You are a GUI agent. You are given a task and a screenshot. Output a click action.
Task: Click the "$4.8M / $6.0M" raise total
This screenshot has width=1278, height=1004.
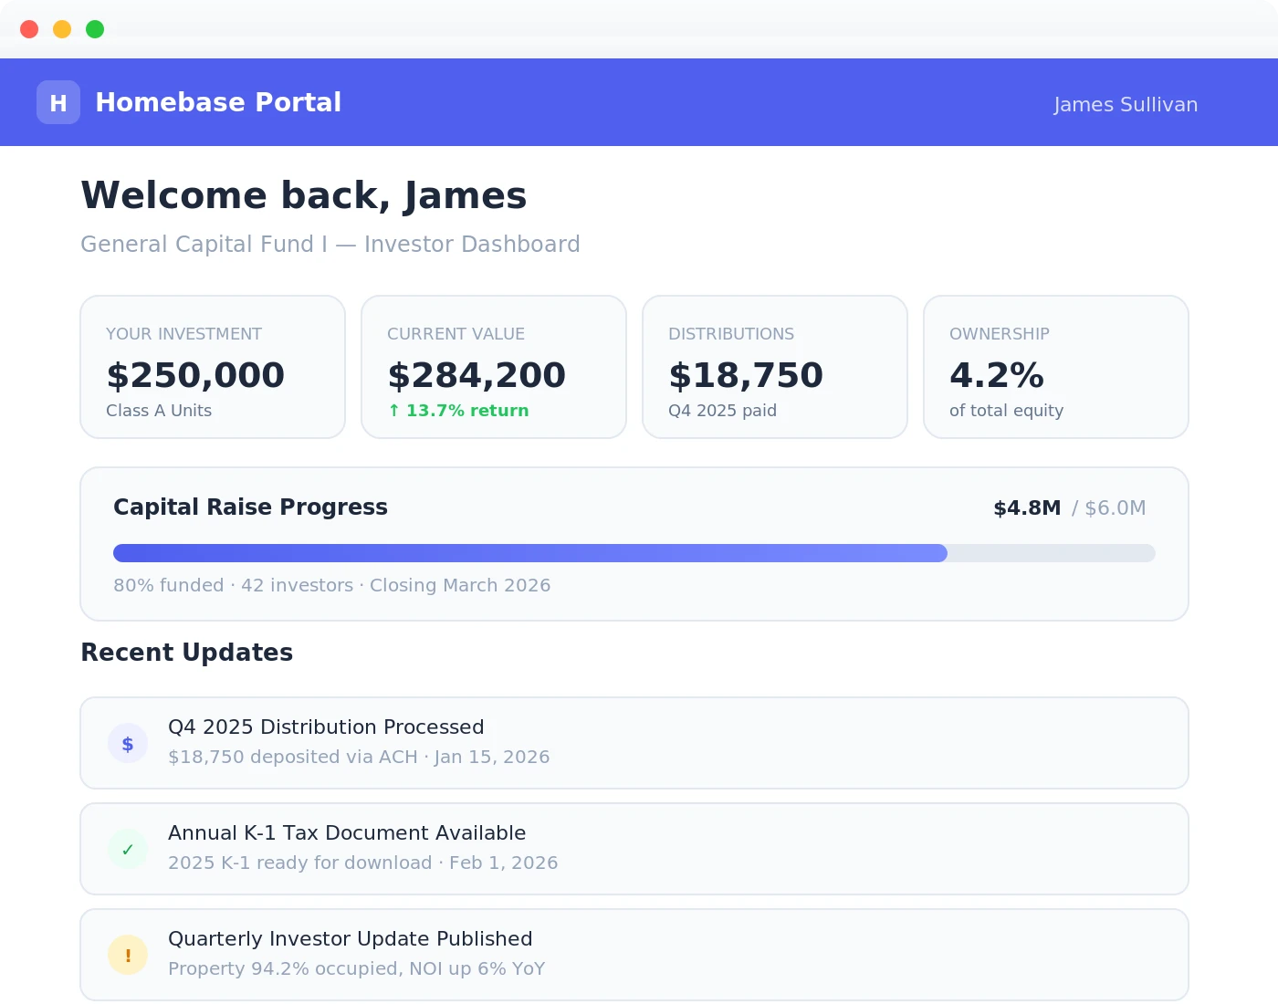[1069, 508]
